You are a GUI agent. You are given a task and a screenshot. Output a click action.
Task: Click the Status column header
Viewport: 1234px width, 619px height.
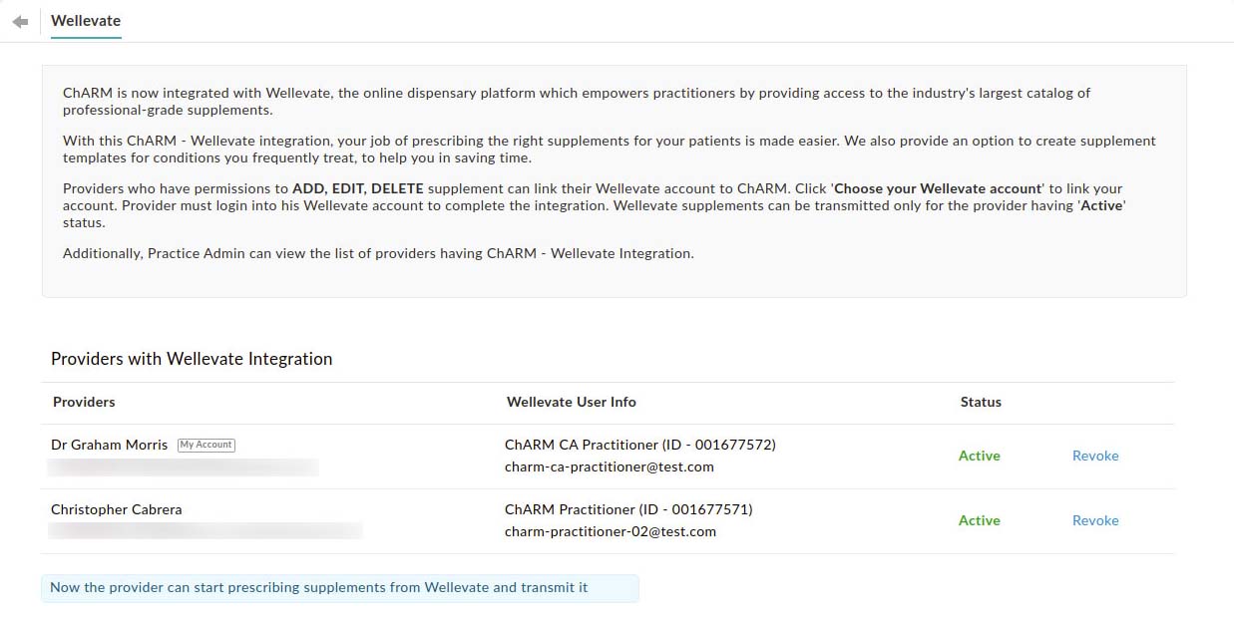point(981,402)
